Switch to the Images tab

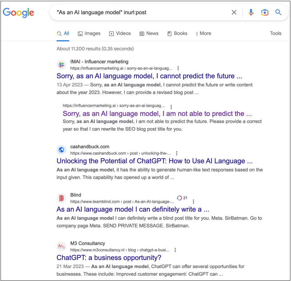pos(89,34)
